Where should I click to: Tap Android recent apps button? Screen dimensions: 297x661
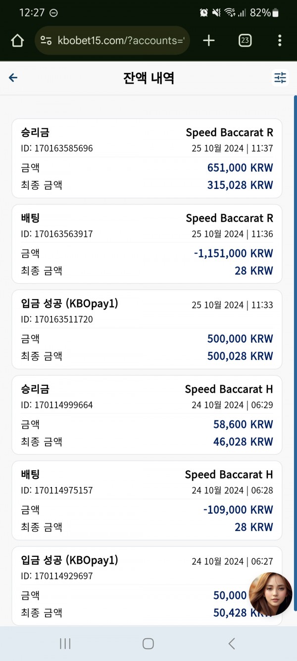point(65,644)
